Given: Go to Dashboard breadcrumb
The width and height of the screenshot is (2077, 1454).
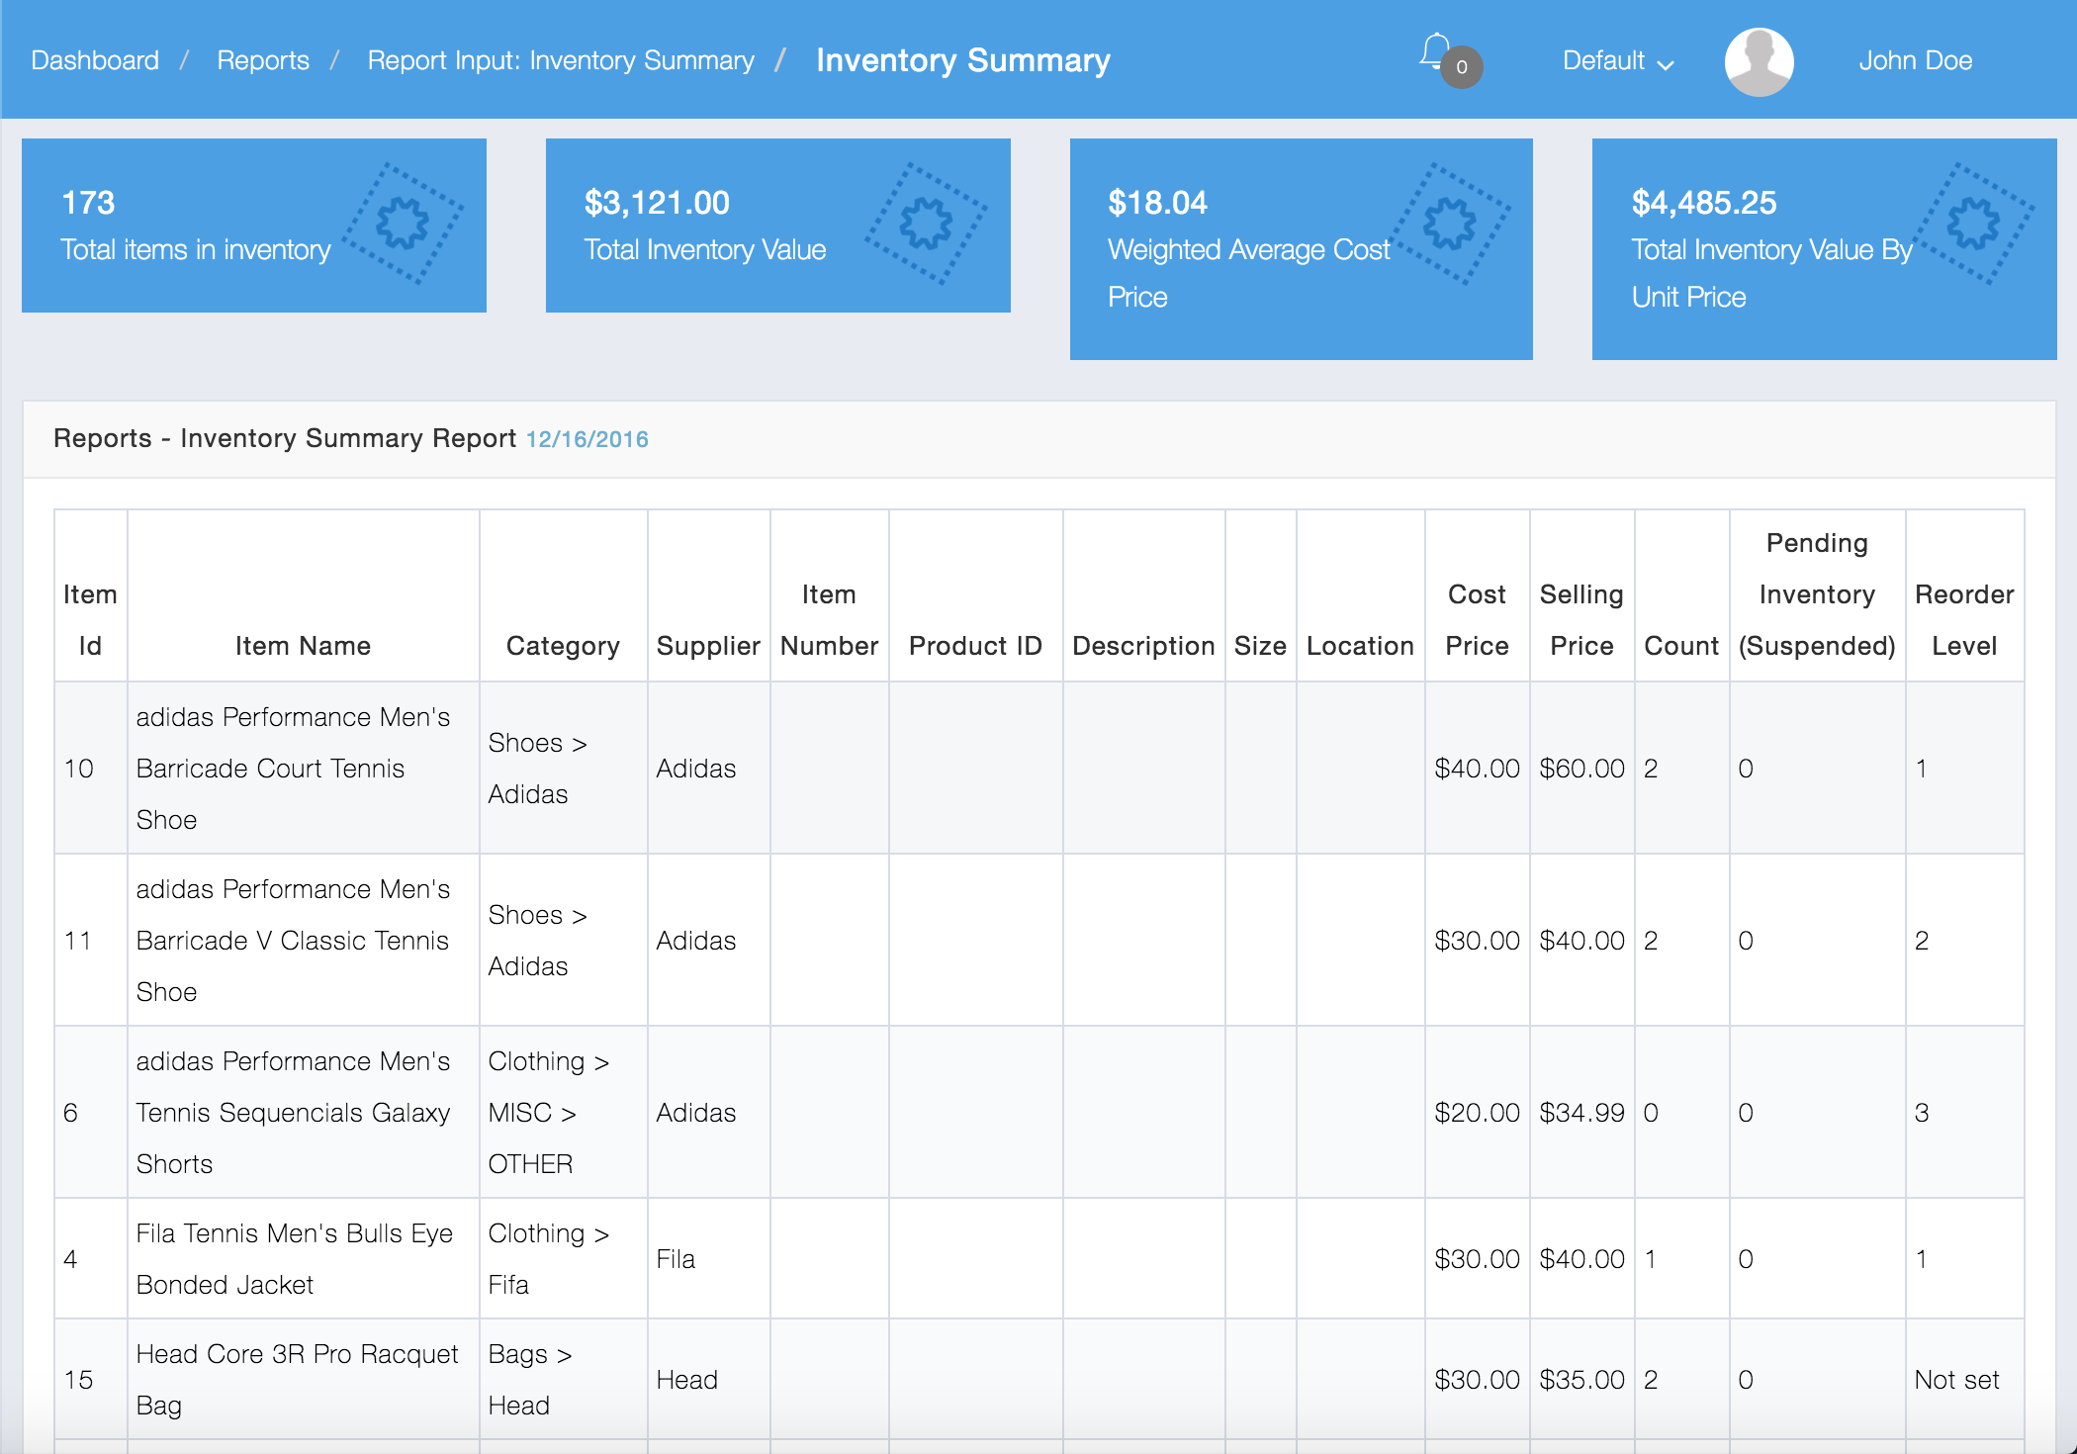Looking at the screenshot, I should tap(95, 61).
